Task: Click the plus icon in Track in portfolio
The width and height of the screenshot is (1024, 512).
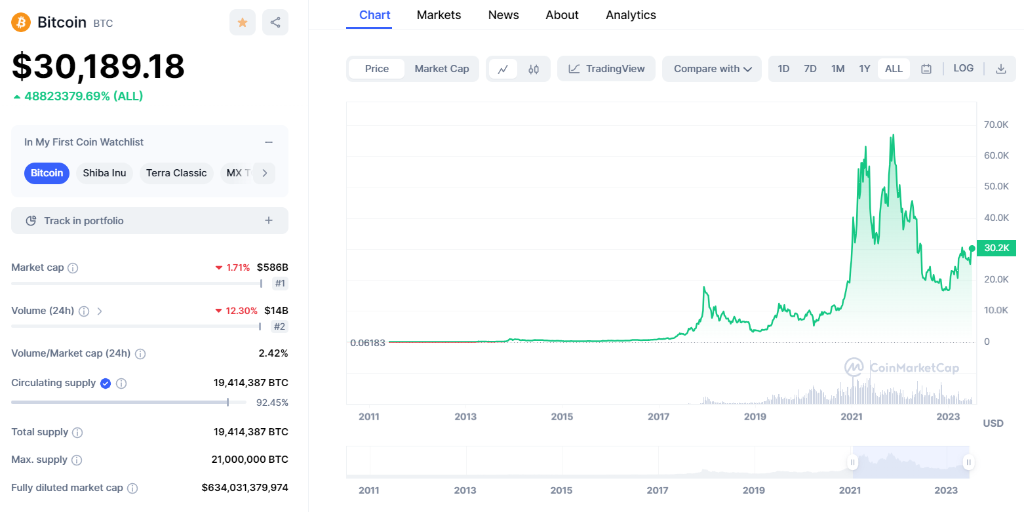Action: tap(269, 221)
